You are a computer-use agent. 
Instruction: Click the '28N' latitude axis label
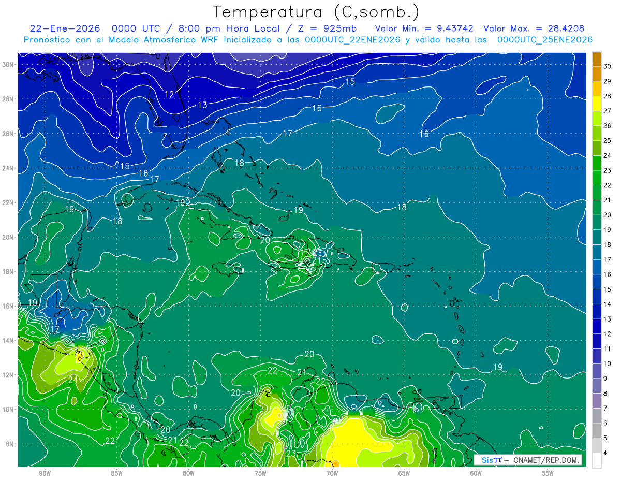pos(9,99)
